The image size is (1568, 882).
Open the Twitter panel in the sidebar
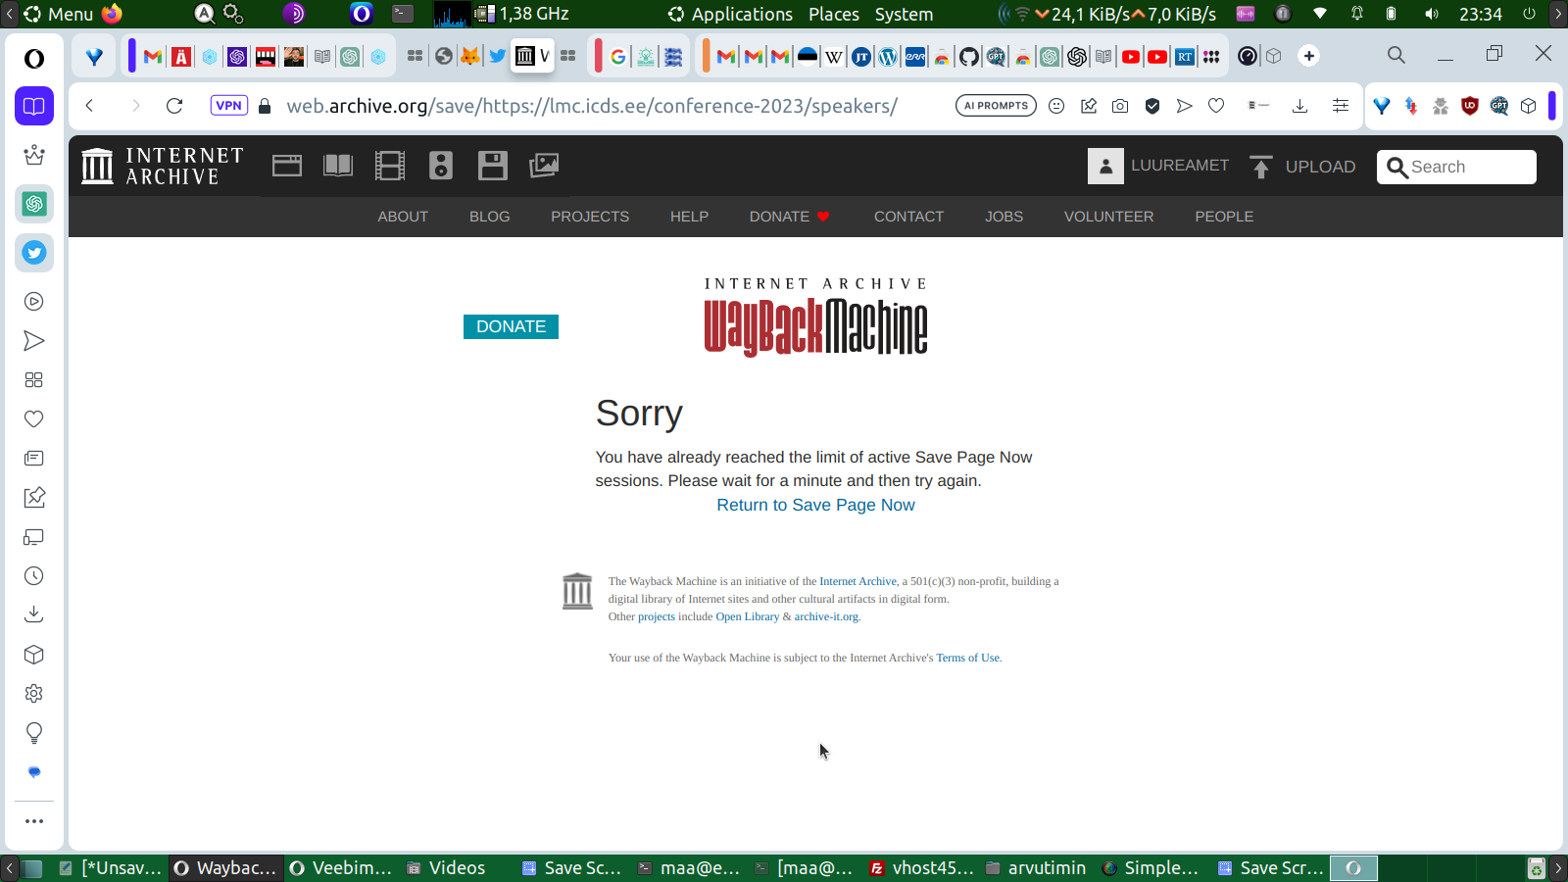click(34, 253)
